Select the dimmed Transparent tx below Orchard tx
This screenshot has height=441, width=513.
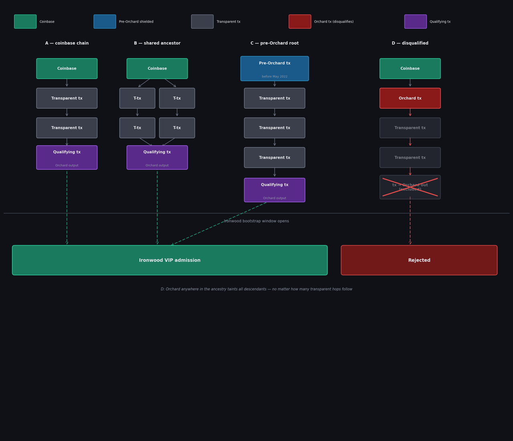click(410, 128)
